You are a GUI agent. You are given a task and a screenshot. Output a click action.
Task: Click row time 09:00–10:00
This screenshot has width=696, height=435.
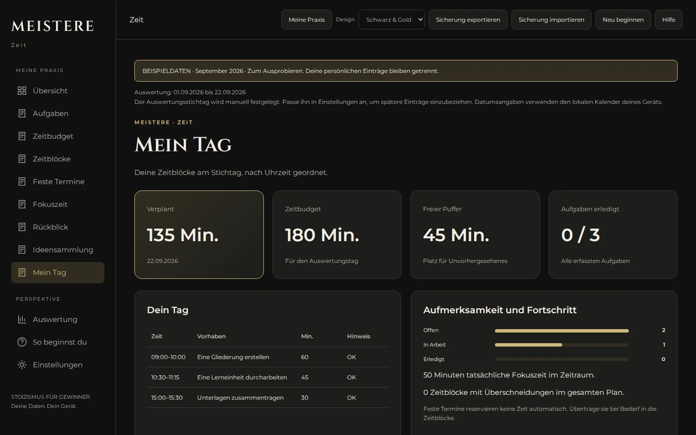pyautogui.click(x=169, y=357)
